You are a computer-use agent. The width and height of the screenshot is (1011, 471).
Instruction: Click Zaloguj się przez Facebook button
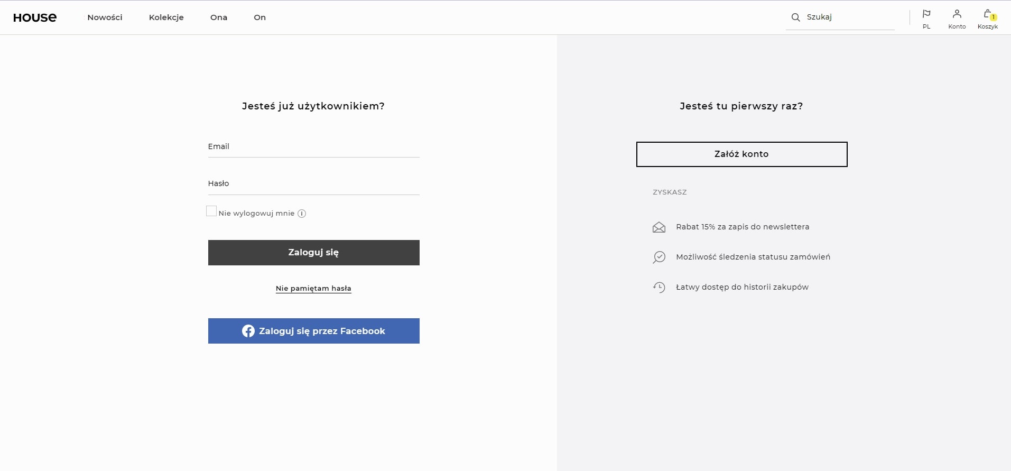(x=314, y=331)
